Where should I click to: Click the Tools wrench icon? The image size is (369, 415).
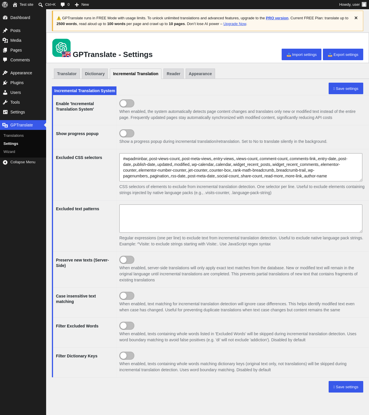5,102
